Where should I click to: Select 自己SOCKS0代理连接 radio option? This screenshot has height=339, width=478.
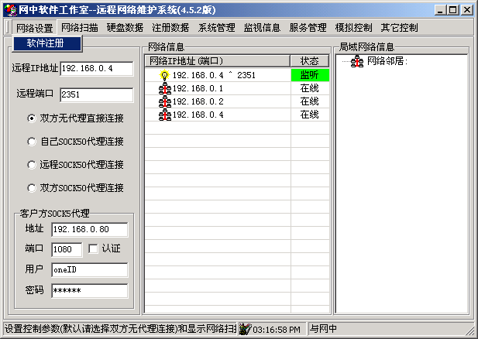(32, 142)
